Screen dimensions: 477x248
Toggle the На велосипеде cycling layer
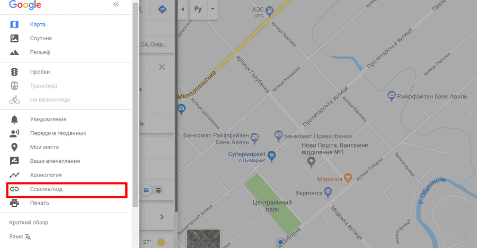(66, 99)
